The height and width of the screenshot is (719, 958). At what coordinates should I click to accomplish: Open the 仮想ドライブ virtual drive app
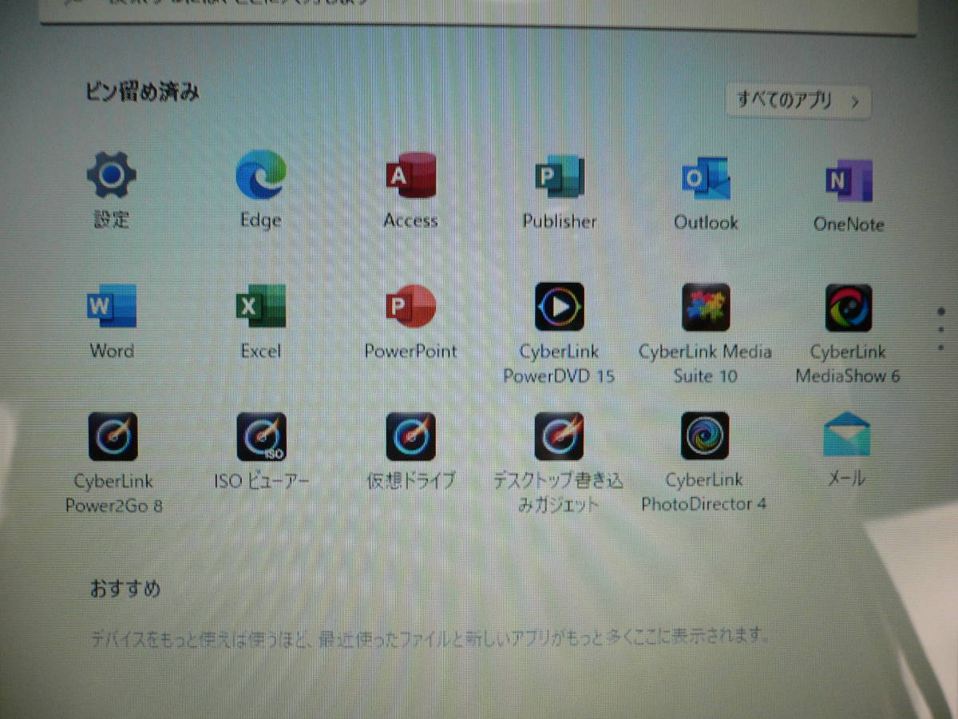coord(410,436)
